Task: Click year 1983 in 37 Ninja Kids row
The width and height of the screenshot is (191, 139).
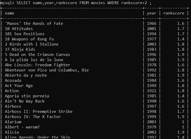Action: point(152,49)
